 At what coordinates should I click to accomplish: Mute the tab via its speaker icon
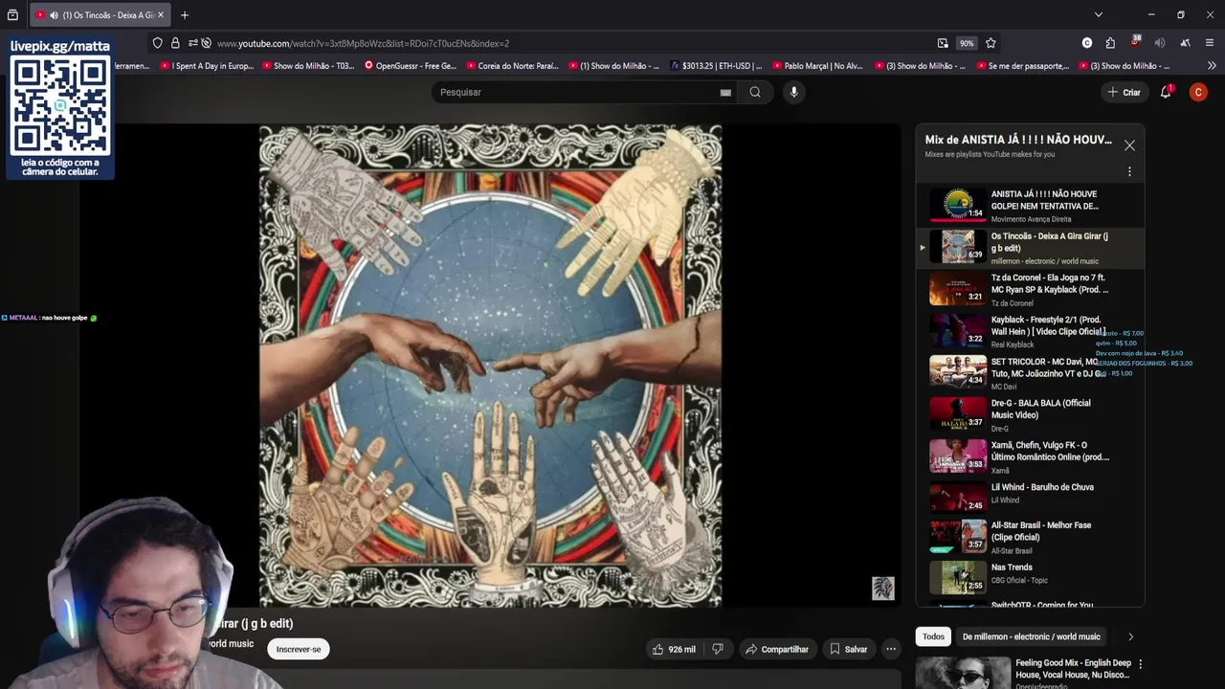click(54, 15)
